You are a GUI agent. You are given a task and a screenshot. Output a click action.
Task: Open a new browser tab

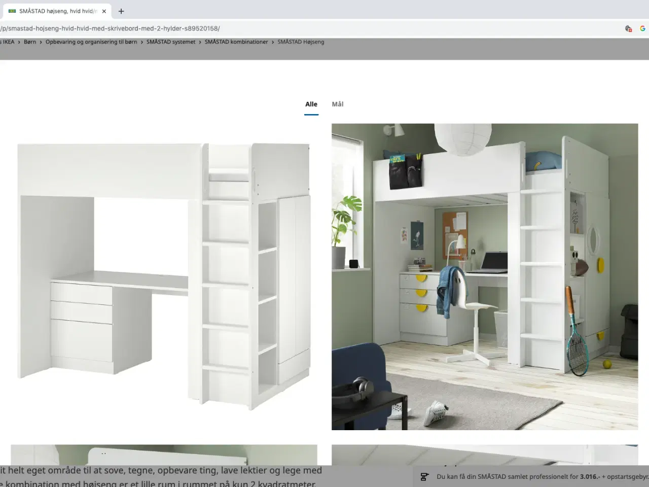(x=121, y=11)
